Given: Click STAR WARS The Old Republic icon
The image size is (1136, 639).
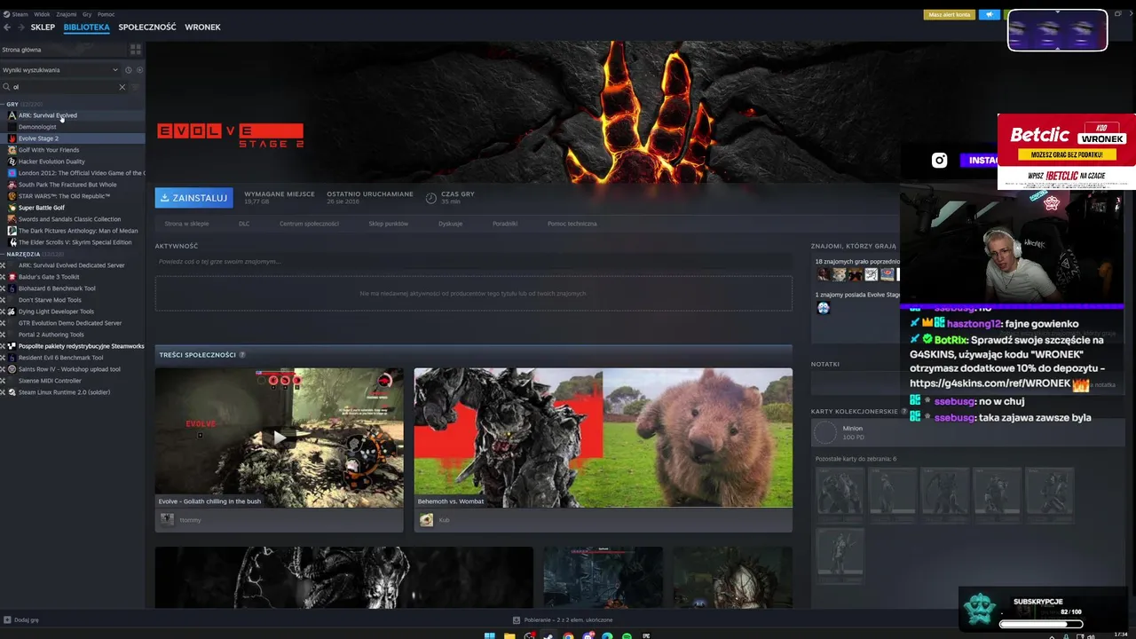Looking at the screenshot, I should coord(12,196).
